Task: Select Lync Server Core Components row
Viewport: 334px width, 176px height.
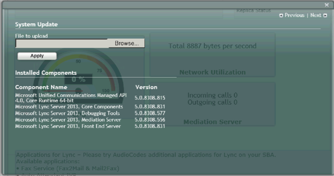Action: [x=90, y=107]
